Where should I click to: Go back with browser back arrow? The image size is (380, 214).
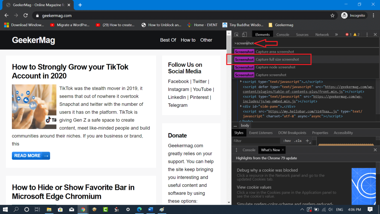pyautogui.click(x=7, y=16)
